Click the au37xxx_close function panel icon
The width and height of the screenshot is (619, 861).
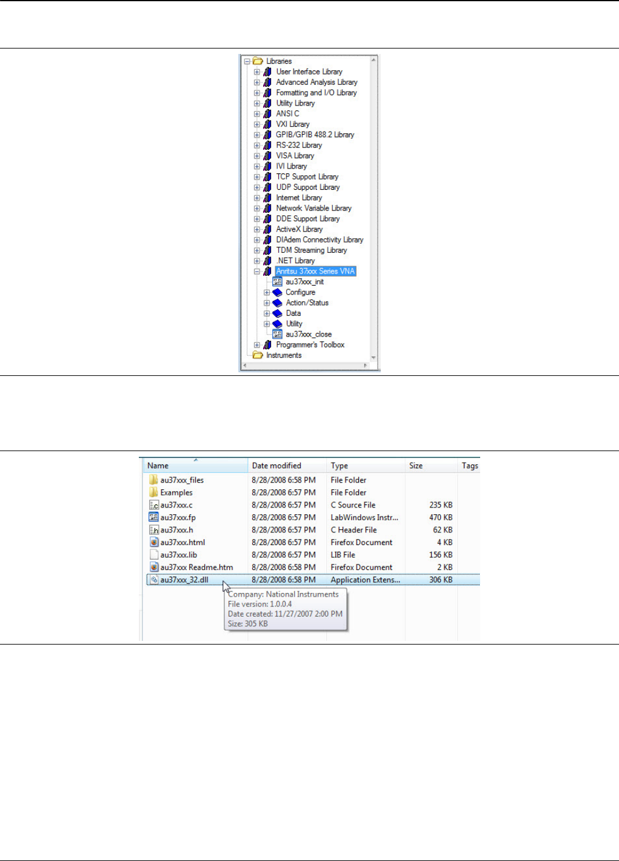coord(277,334)
